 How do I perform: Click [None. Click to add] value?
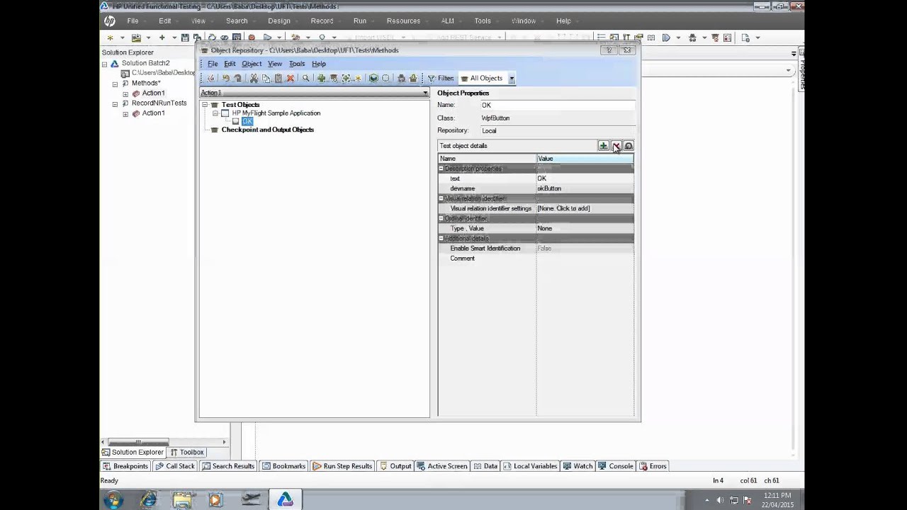pos(585,208)
